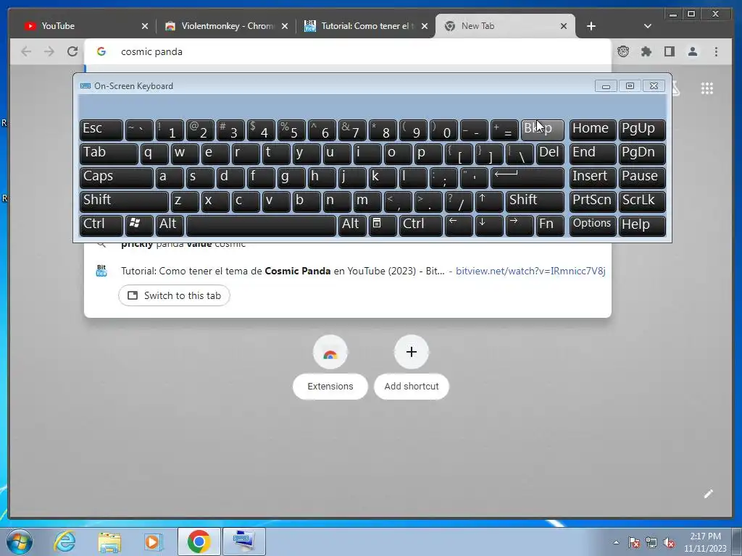
Task: Click the Home key on On-Screen Keyboard
Action: (593, 130)
